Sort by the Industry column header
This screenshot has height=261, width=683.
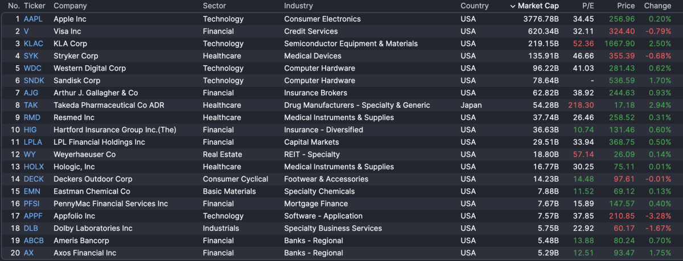[x=298, y=6]
